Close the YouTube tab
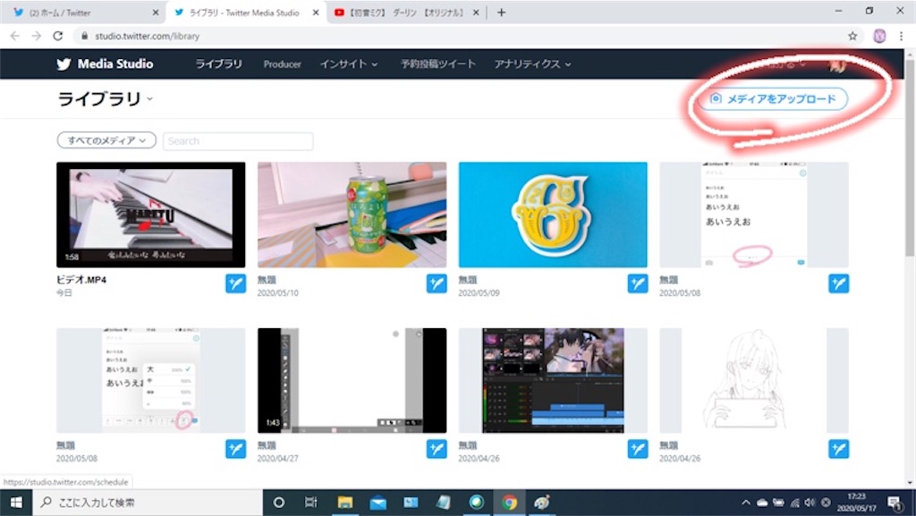The image size is (916, 516). [476, 13]
